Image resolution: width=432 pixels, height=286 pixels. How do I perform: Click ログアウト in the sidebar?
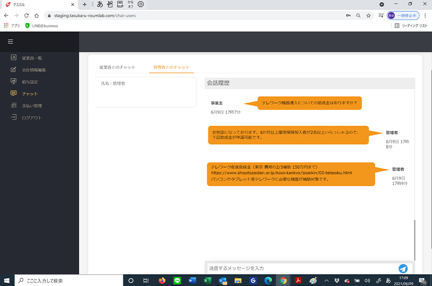coord(32,118)
